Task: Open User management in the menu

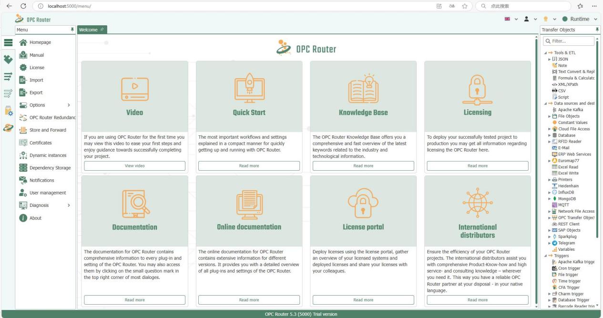Action: point(47,193)
